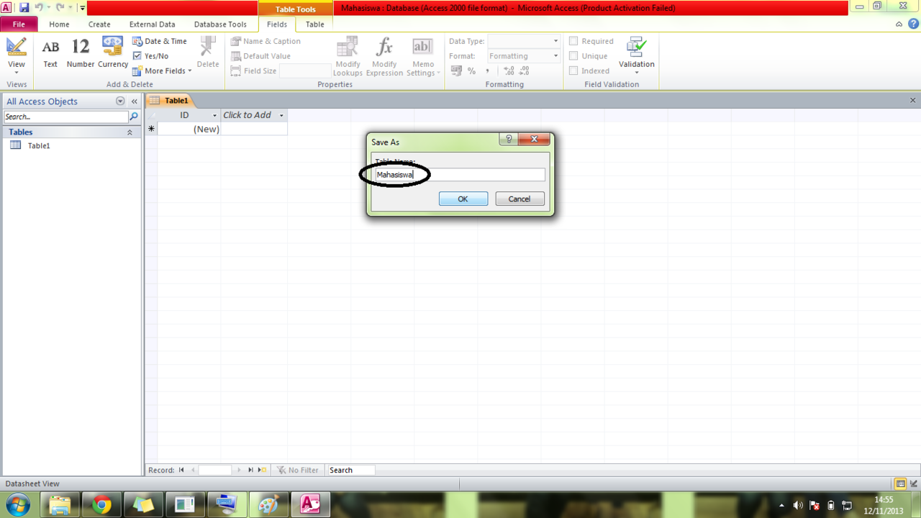Viewport: 921px width, 518px height.
Task: Tick the Unique checkbox
Action: point(573,56)
